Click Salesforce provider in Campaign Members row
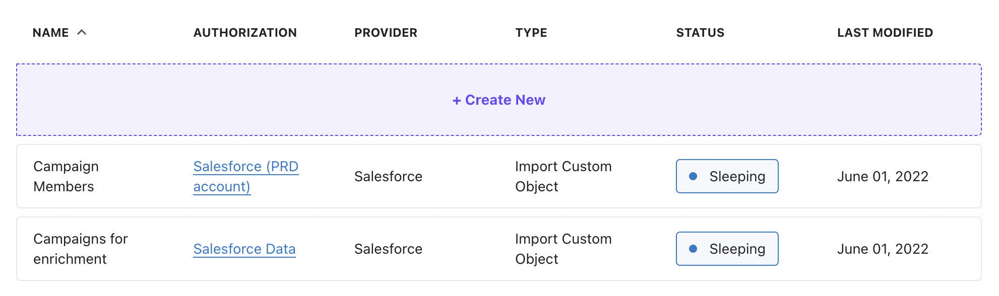 388,176
